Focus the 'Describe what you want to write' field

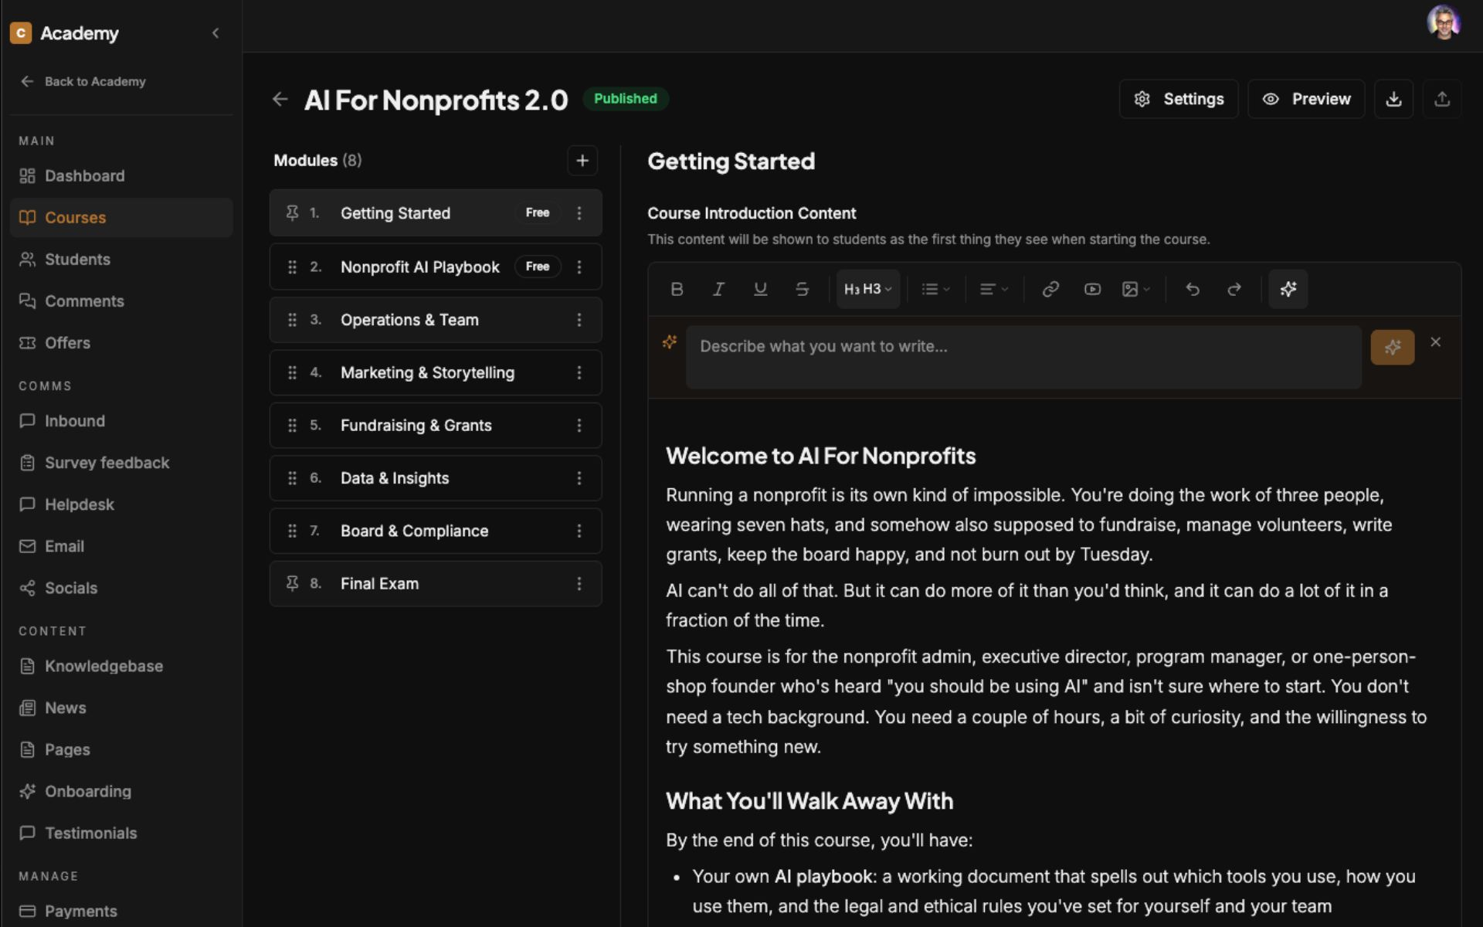[1023, 357]
